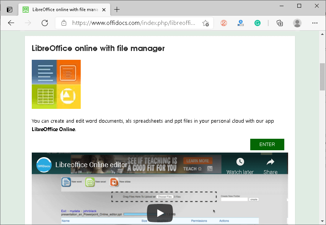Image resolution: width=326 pixels, height=225 pixels.
Task: Minimize the browser window
Action: (x=282, y=6)
